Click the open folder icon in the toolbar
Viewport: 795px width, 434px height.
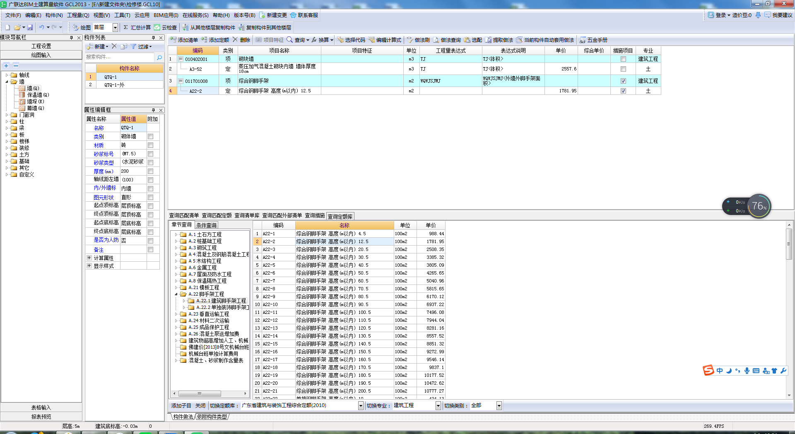click(x=17, y=27)
